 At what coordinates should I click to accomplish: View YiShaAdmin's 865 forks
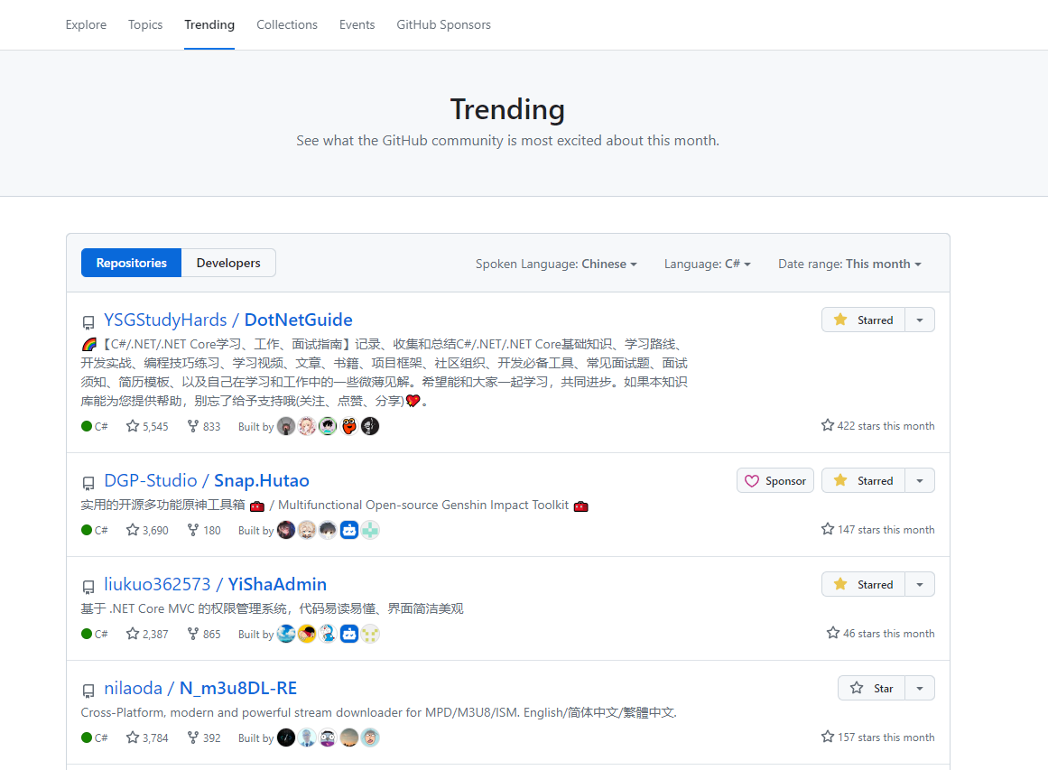[204, 634]
